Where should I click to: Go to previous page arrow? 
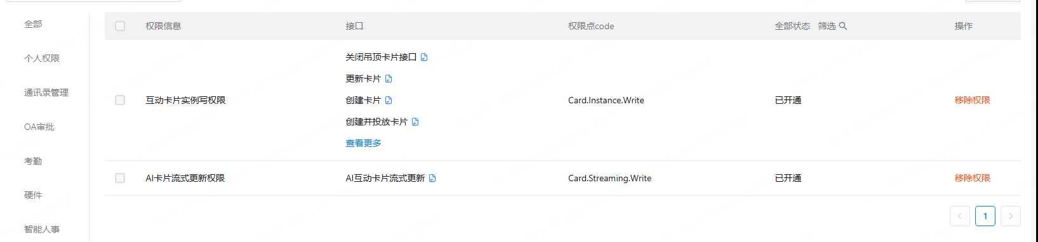960,216
